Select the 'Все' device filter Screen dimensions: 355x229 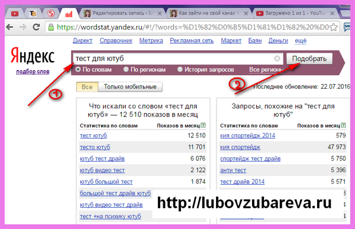pos(87,87)
